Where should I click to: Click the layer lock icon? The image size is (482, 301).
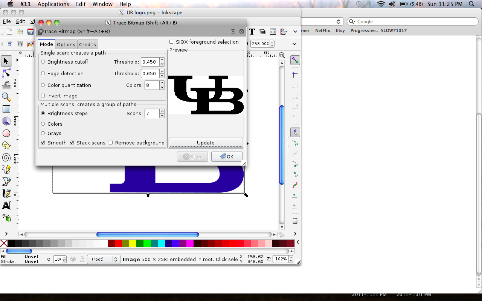(81, 259)
